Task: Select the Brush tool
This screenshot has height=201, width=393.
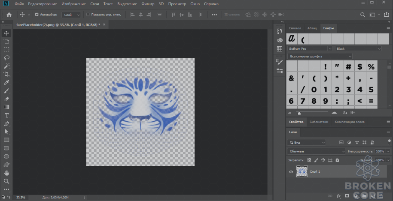Action: pos(6,90)
